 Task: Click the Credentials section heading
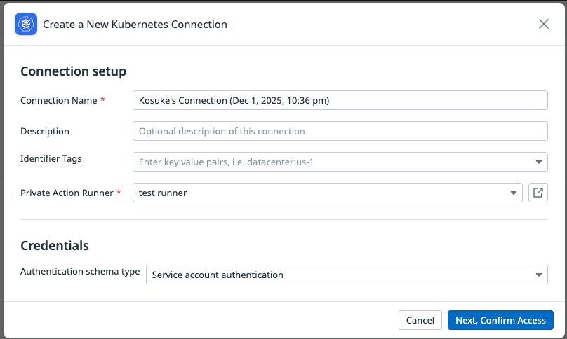click(x=55, y=246)
